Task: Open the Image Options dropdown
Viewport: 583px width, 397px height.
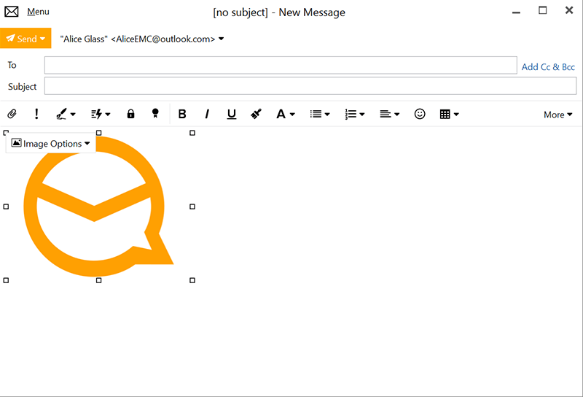Action: point(51,143)
